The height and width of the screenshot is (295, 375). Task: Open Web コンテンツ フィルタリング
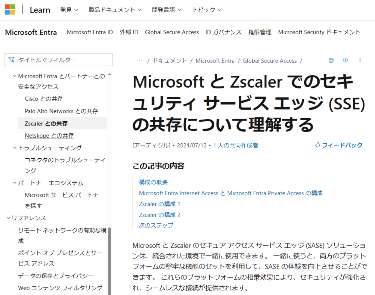60,288
